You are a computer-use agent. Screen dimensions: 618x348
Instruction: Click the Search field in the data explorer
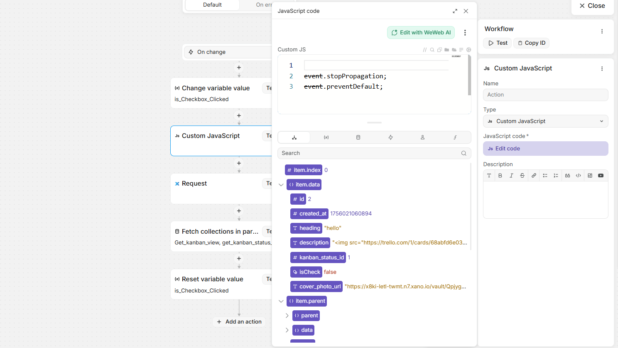[370, 153]
